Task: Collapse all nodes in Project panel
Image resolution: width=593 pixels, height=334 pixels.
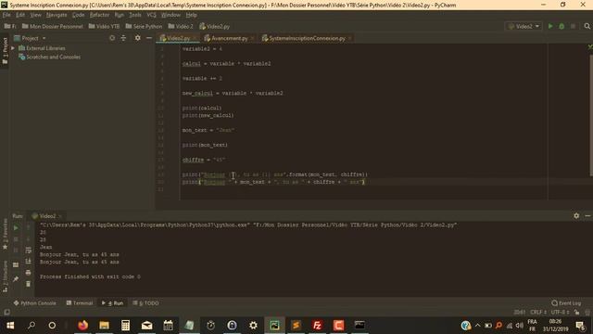Action: tap(123, 38)
